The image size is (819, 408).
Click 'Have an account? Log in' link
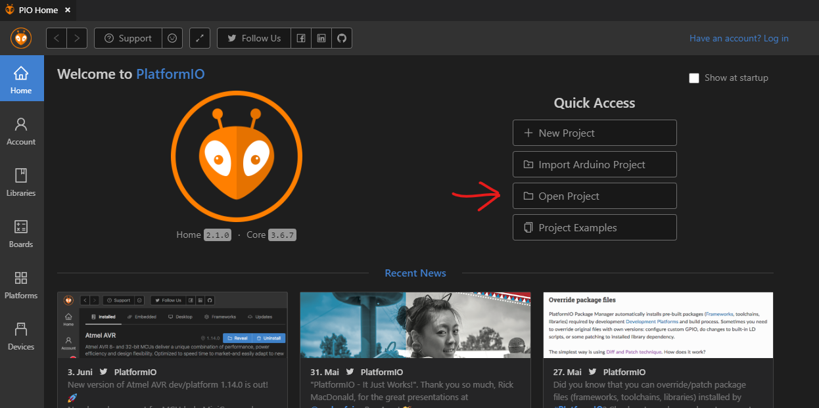(739, 38)
